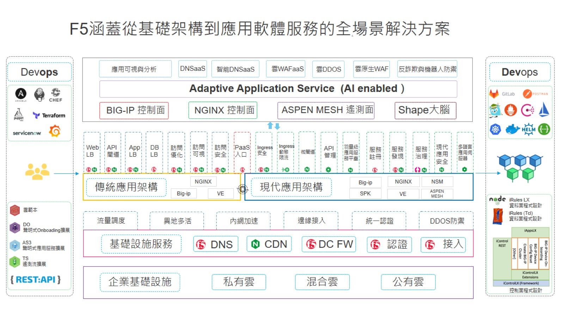Viewport: 564px width, 317px height.
Task: Select the 公有雲 box
Action: click(408, 282)
